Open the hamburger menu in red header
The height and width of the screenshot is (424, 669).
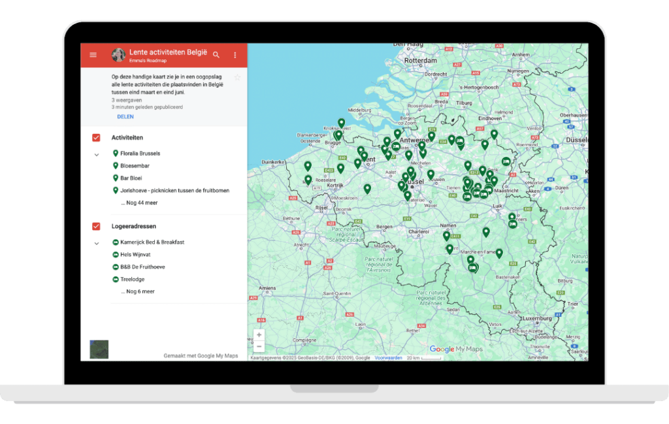tap(93, 55)
